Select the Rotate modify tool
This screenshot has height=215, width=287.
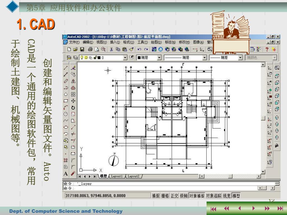point(73,107)
